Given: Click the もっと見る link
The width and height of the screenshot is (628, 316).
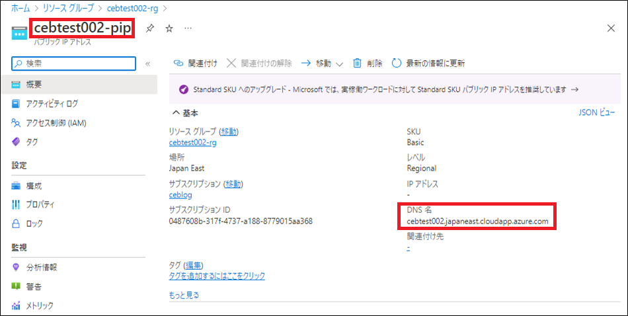Looking at the screenshot, I should coord(184,296).
